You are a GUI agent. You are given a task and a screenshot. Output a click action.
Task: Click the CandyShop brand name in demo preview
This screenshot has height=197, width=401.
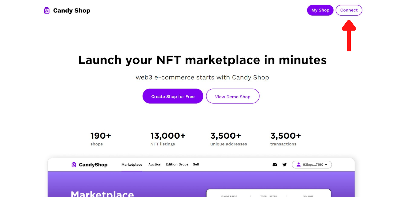pos(93,165)
